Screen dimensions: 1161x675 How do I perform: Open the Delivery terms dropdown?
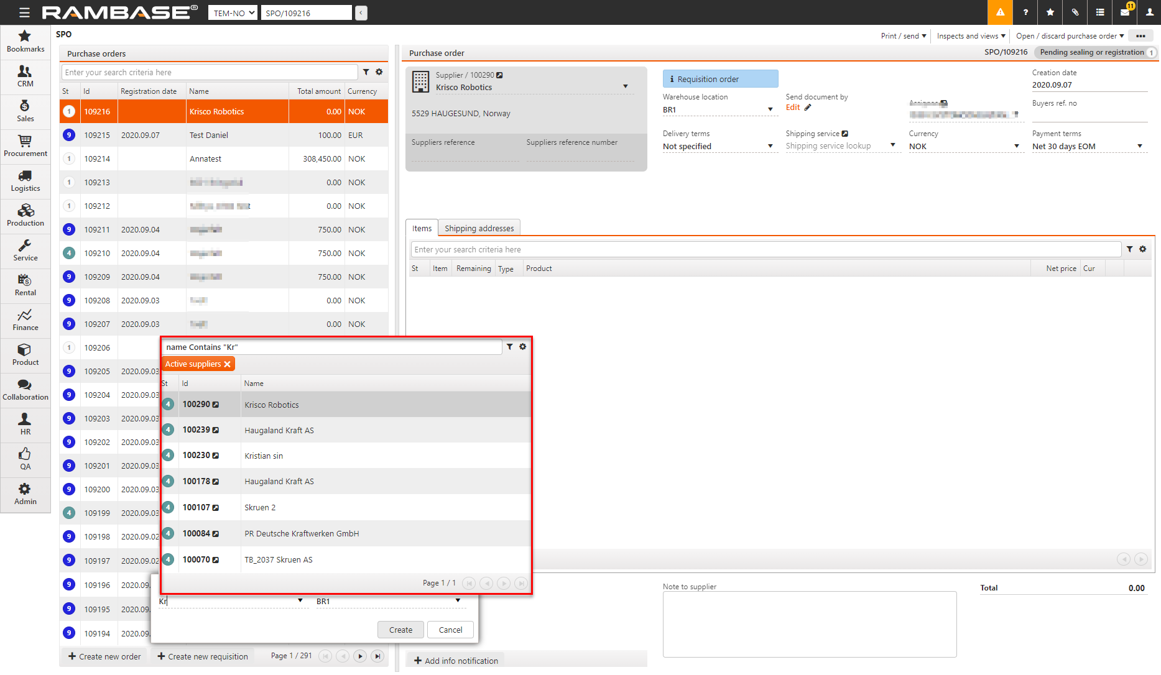click(x=770, y=147)
